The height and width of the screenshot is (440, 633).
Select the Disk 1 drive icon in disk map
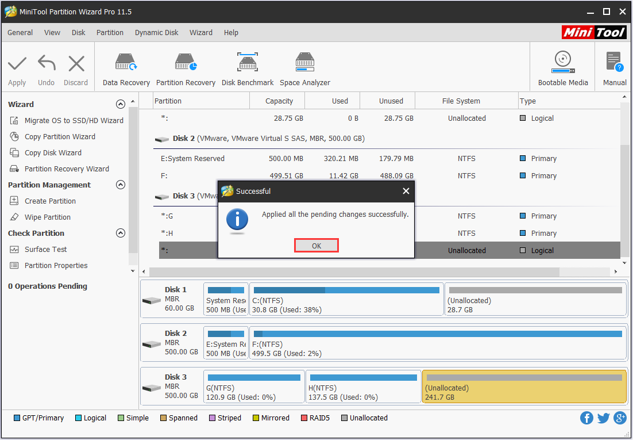(152, 300)
